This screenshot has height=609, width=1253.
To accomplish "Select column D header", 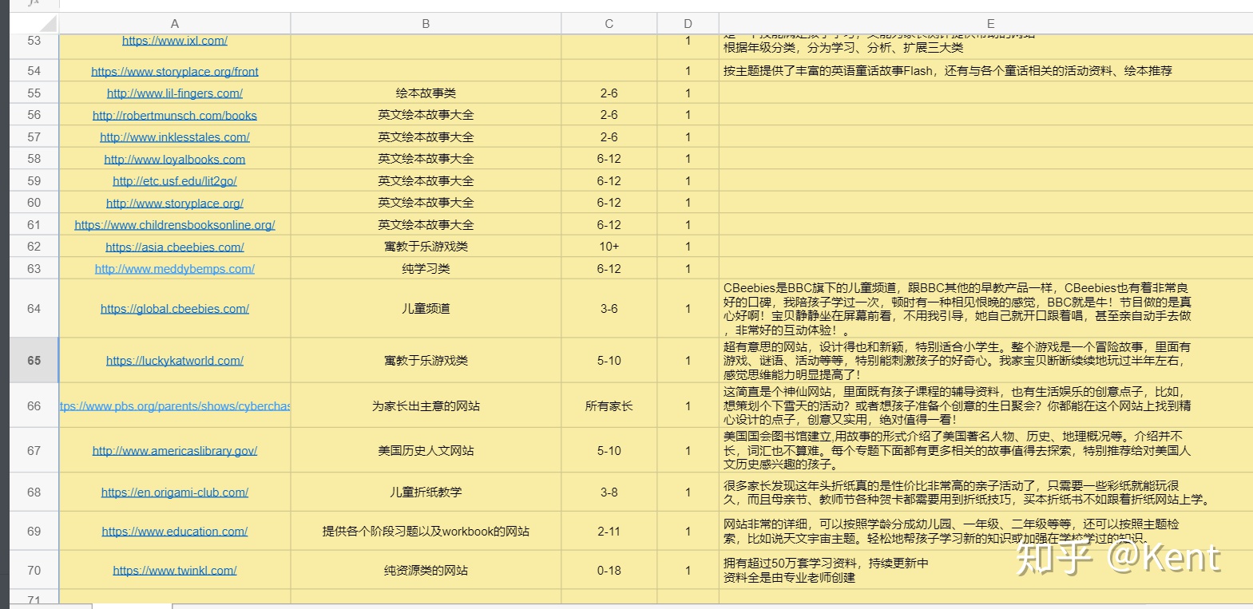I will click(688, 24).
